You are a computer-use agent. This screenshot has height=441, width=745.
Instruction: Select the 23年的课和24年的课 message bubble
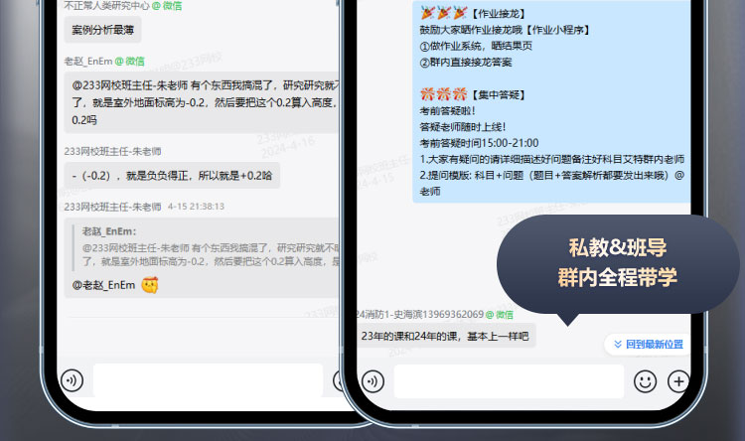pyautogui.click(x=445, y=337)
